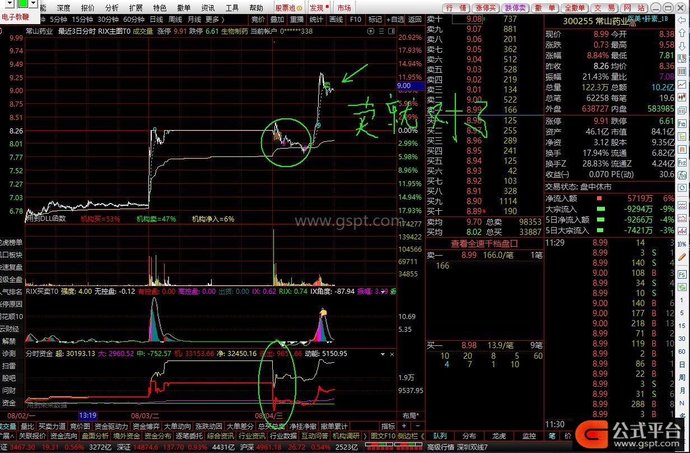Click 返回 return button
The width and height of the screenshot is (690, 453).
pos(415,19)
